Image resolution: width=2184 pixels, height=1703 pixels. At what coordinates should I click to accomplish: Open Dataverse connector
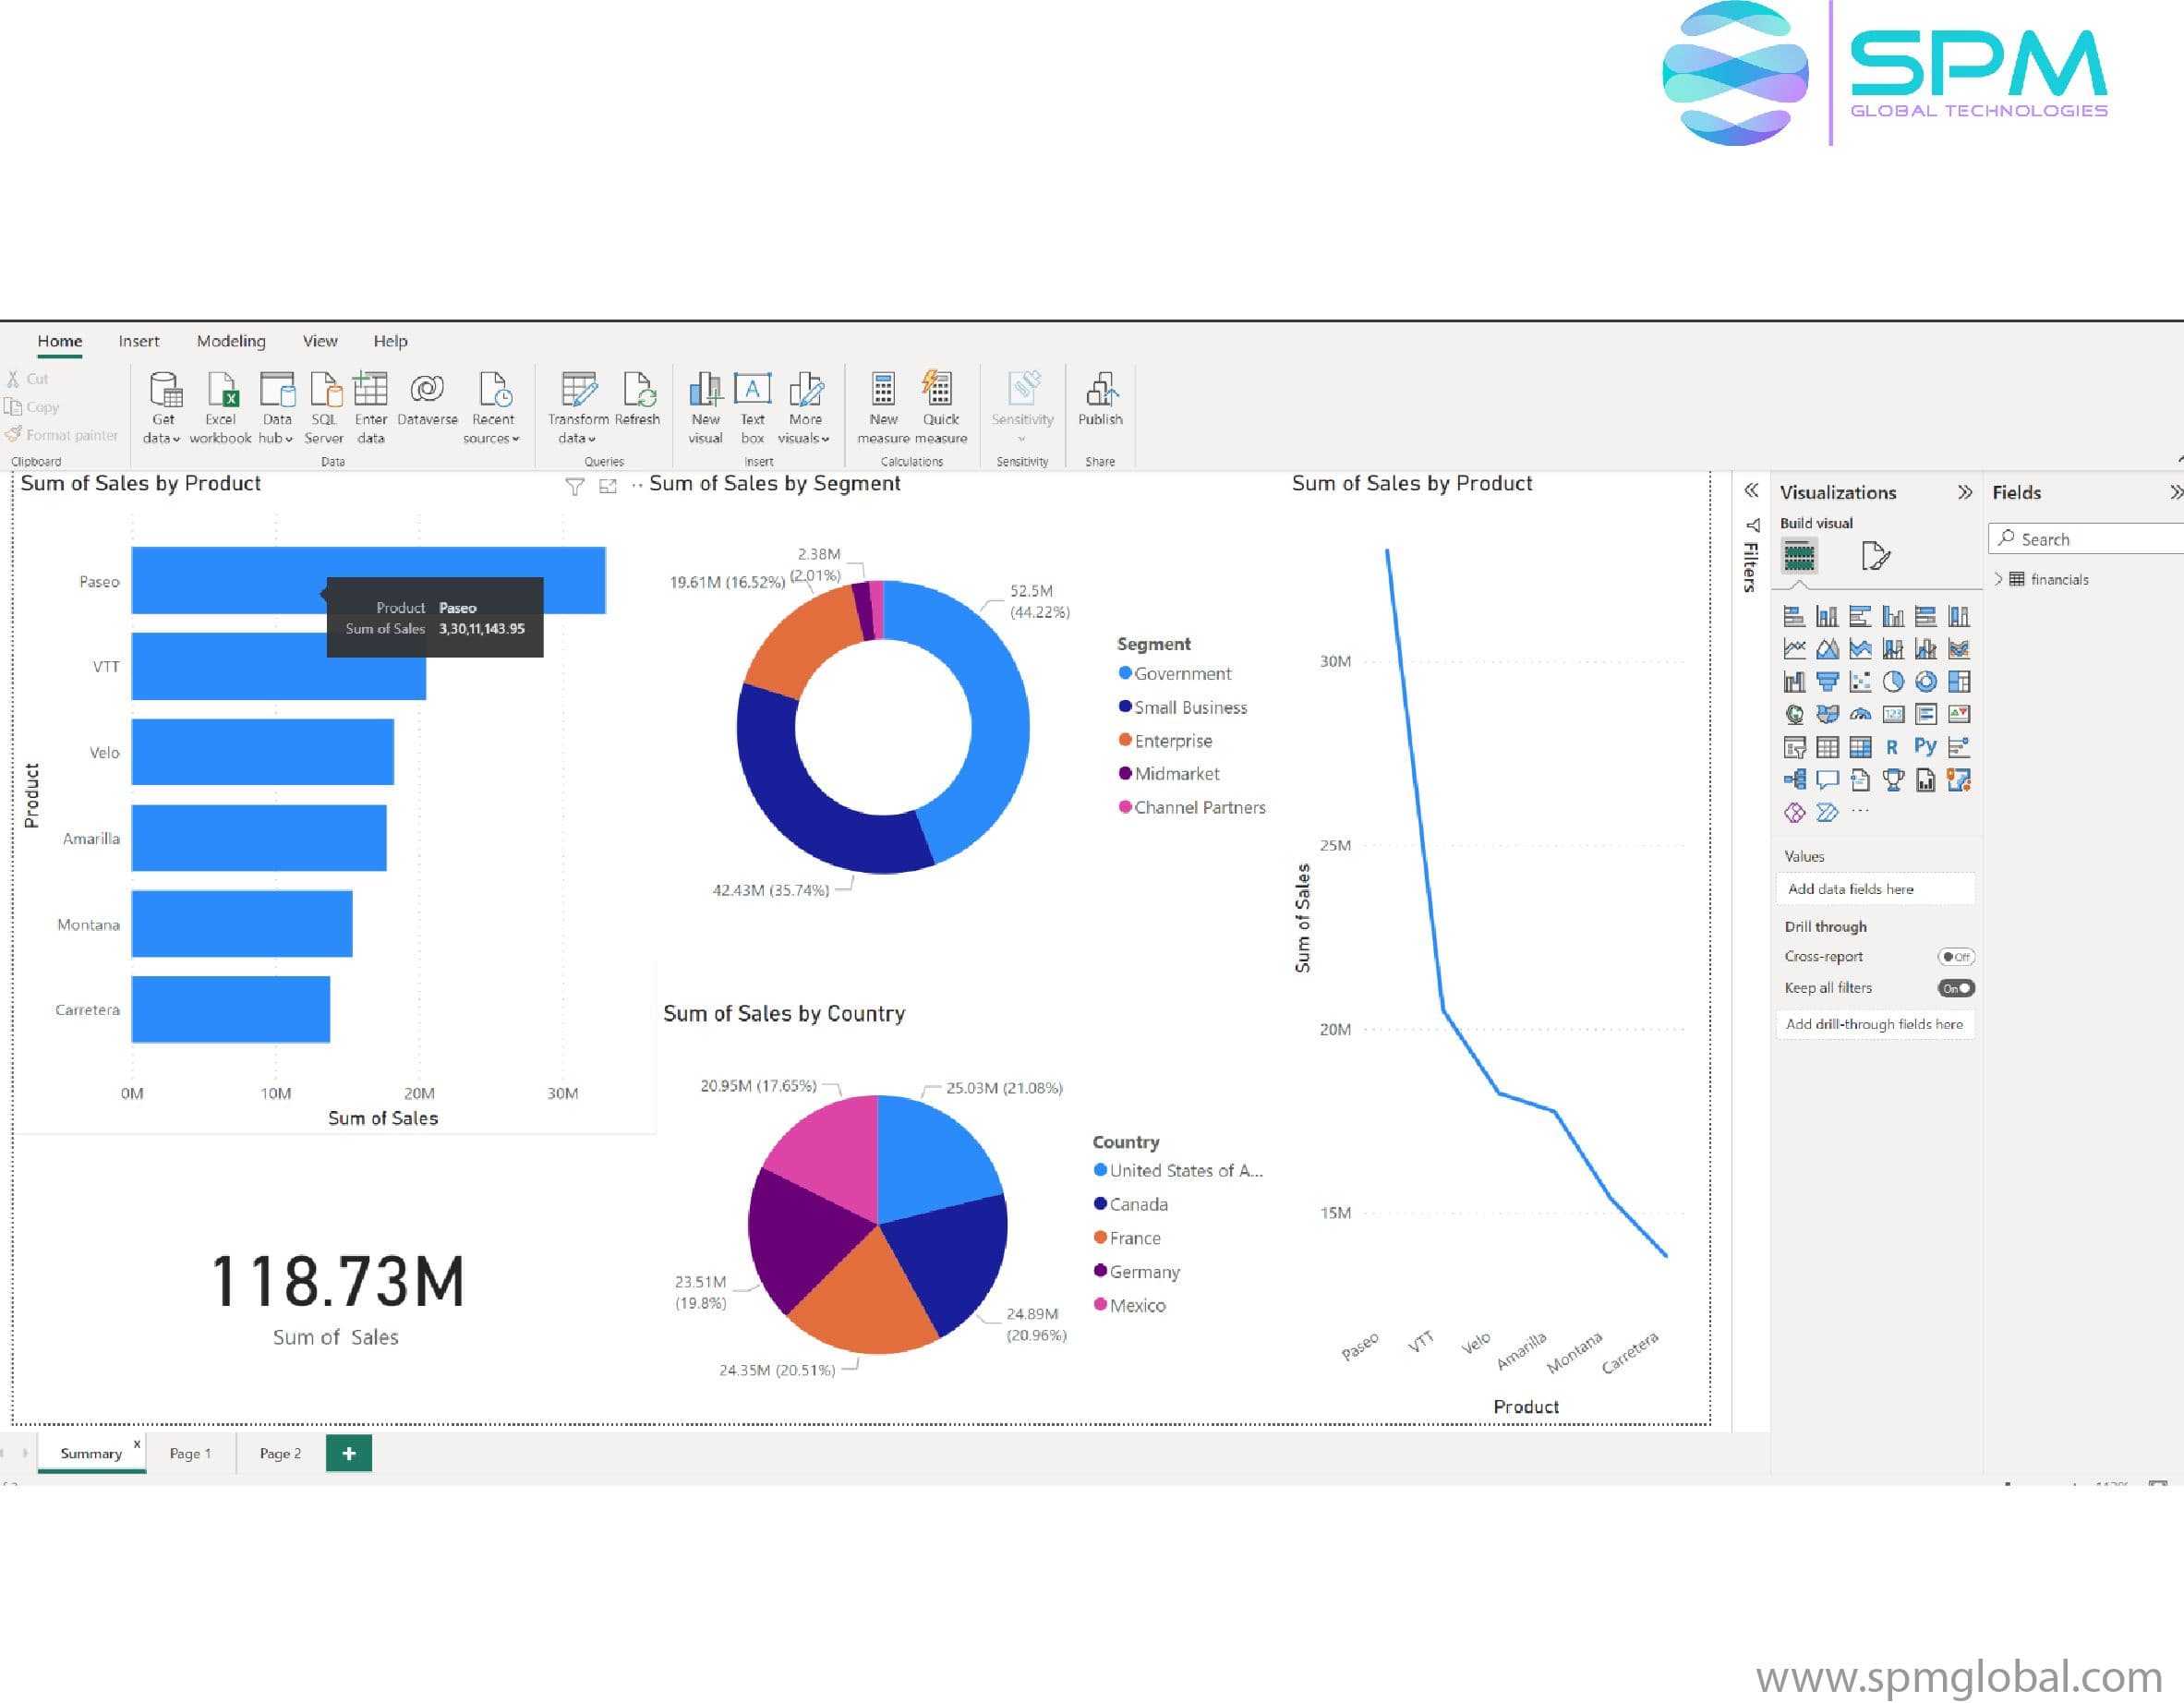(x=427, y=399)
